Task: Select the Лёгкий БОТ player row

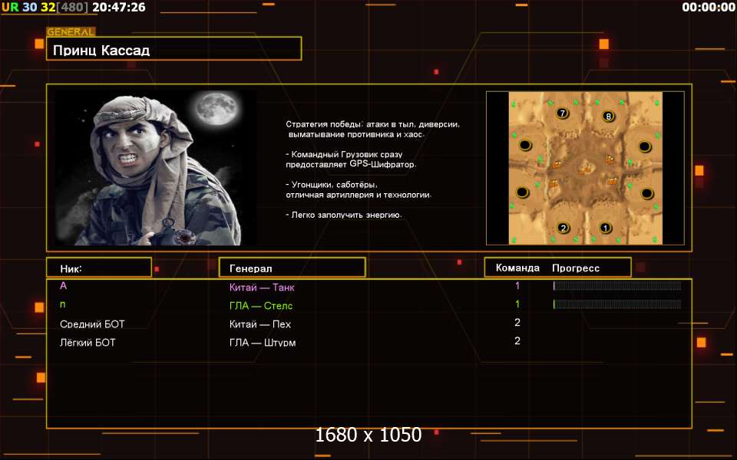Action: 88,343
